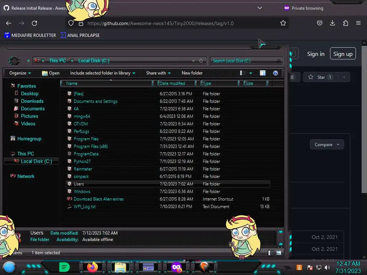Sort by Type column header
This screenshot has height=275, width=367.
pyautogui.click(x=220, y=83)
